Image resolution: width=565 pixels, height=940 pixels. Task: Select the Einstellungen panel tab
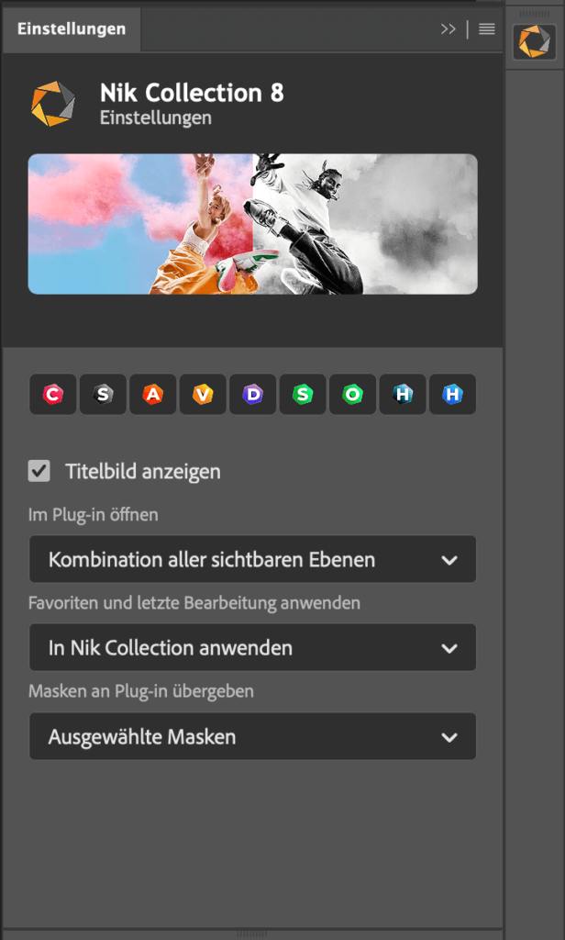click(x=72, y=29)
